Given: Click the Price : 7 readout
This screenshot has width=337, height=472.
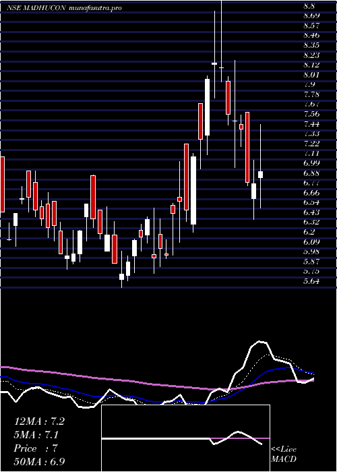Looking at the screenshot, I should click(x=36, y=448).
